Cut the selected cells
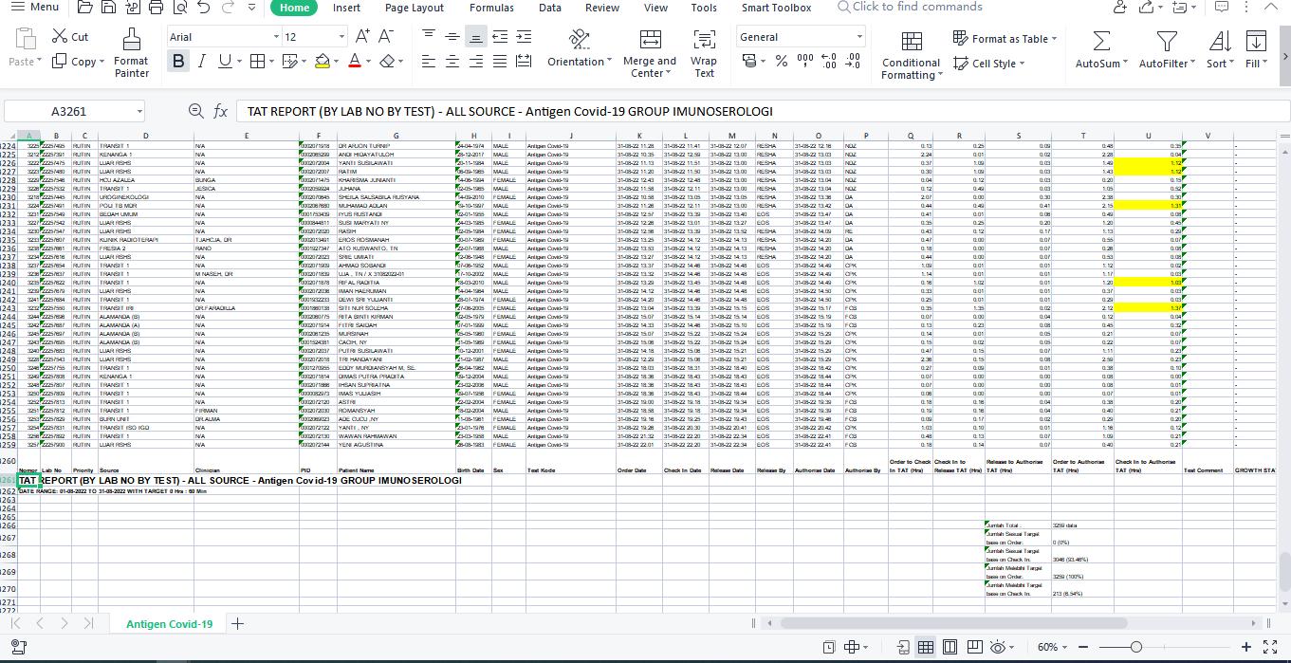The image size is (1291, 663). click(x=70, y=37)
